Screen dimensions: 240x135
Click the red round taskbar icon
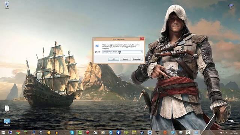(87, 132)
